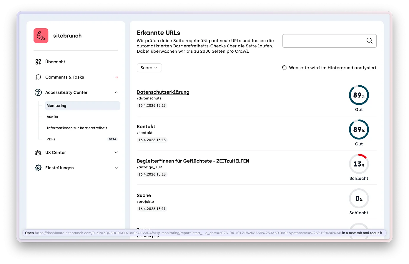Screen dimensions: 409x264
Task: Click inside the search input field
Action: (x=324, y=41)
